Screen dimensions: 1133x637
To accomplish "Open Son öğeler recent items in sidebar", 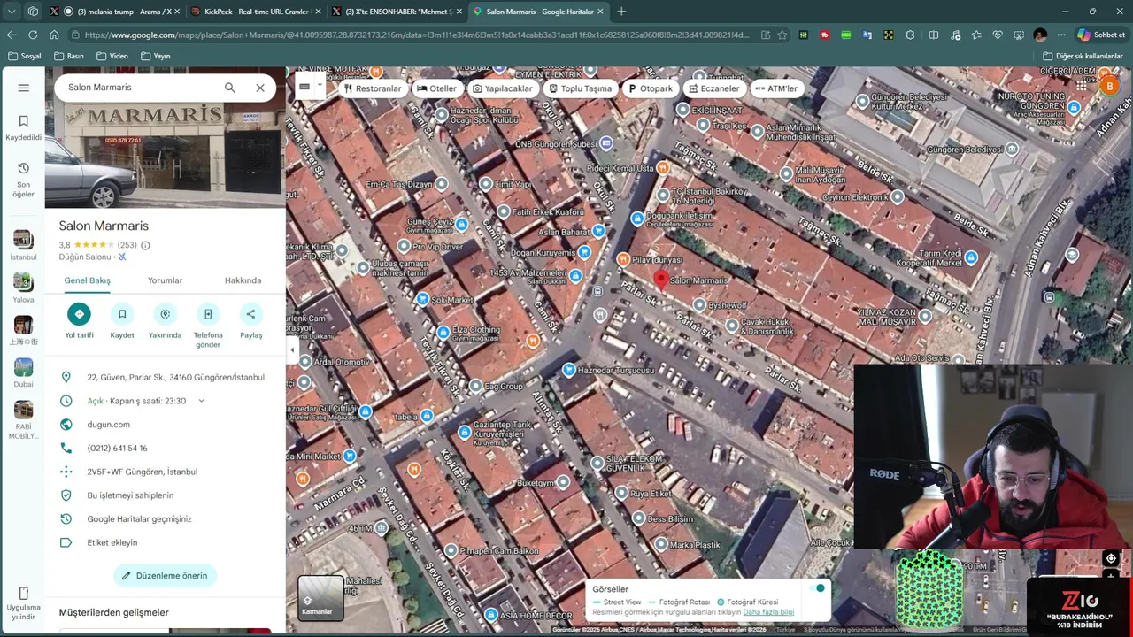I will (24, 180).
